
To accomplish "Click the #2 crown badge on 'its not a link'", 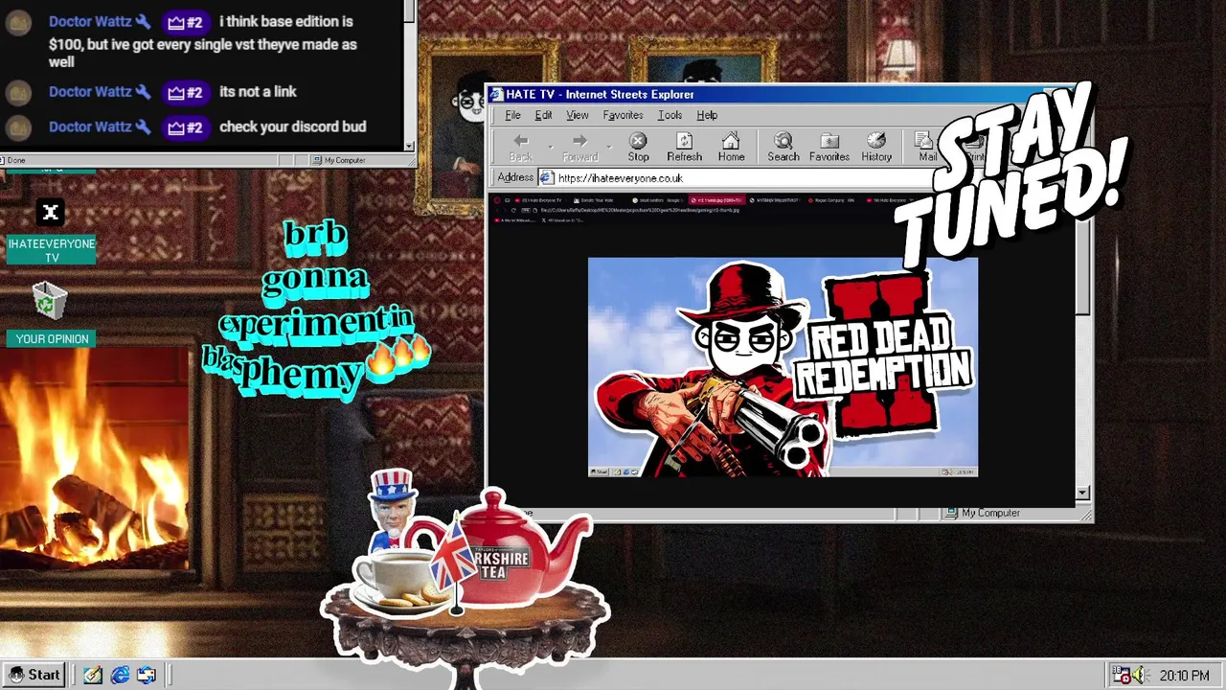I will coord(185,92).
